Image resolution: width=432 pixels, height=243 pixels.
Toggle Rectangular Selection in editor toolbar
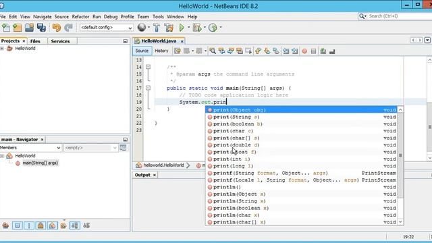point(248,51)
